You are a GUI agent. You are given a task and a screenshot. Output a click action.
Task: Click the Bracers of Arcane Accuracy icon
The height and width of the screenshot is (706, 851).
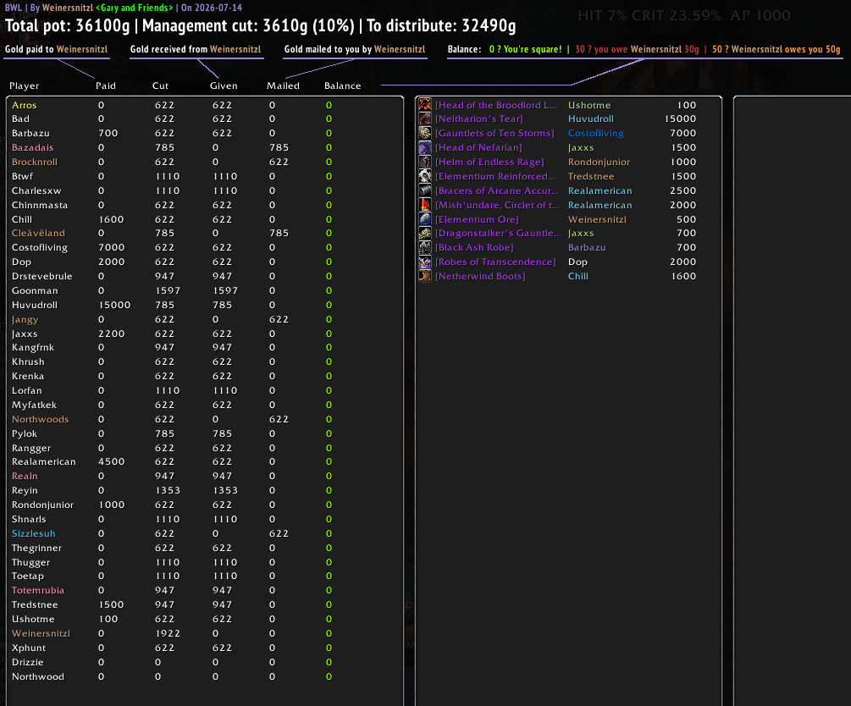tap(425, 190)
